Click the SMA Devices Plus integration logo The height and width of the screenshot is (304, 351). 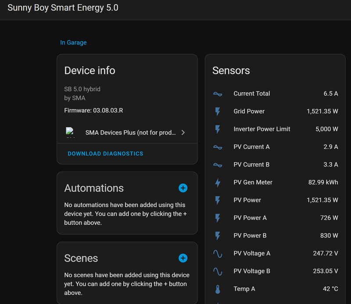click(x=70, y=132)
